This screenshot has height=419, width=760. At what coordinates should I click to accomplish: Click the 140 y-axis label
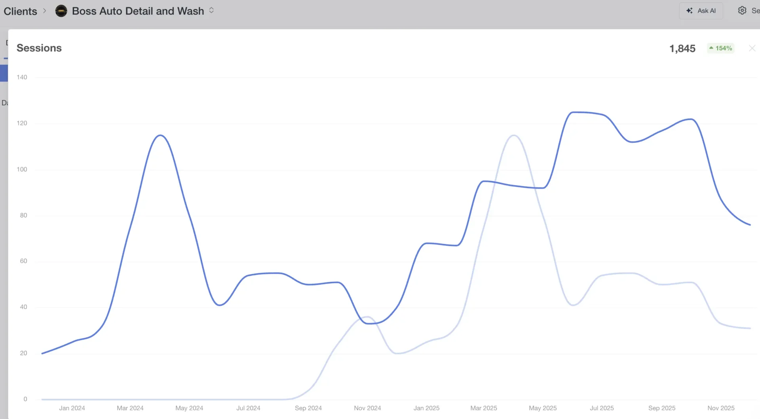coord(22,77)
